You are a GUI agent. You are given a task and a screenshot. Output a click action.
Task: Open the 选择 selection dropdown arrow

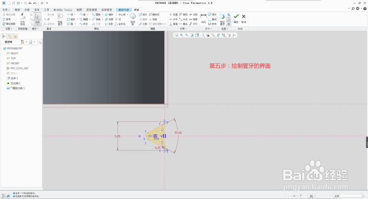37,24
